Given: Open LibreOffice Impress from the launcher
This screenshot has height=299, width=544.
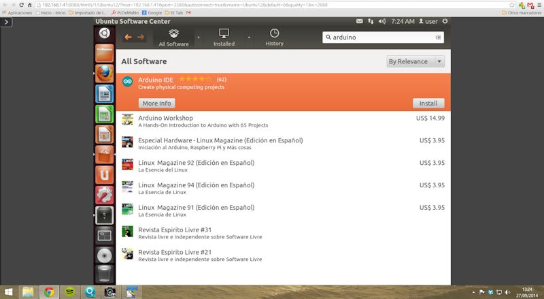Looking at the screenshot, I should click(x=105, y=134).
